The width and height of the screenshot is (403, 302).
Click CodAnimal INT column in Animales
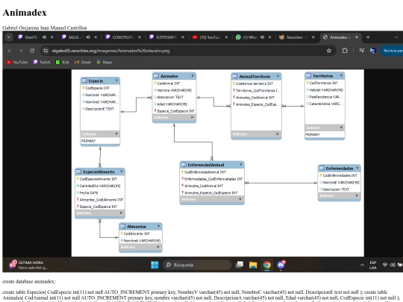pyautogui.click(x=169, y=84)
